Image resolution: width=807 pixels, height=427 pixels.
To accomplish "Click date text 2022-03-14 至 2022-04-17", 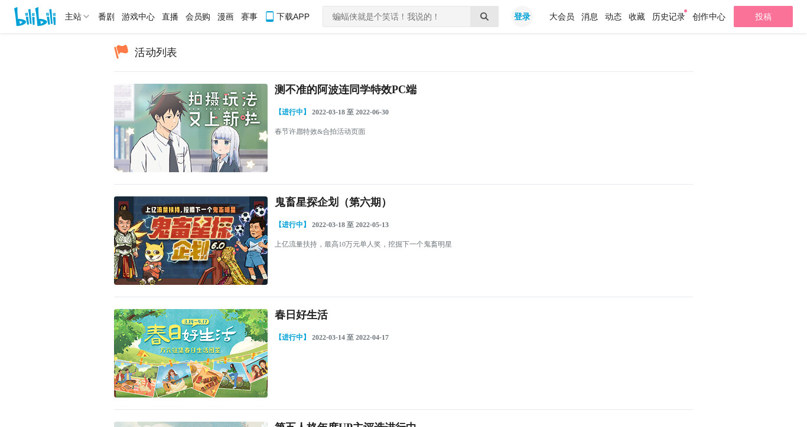I will [x=350, y=337].
